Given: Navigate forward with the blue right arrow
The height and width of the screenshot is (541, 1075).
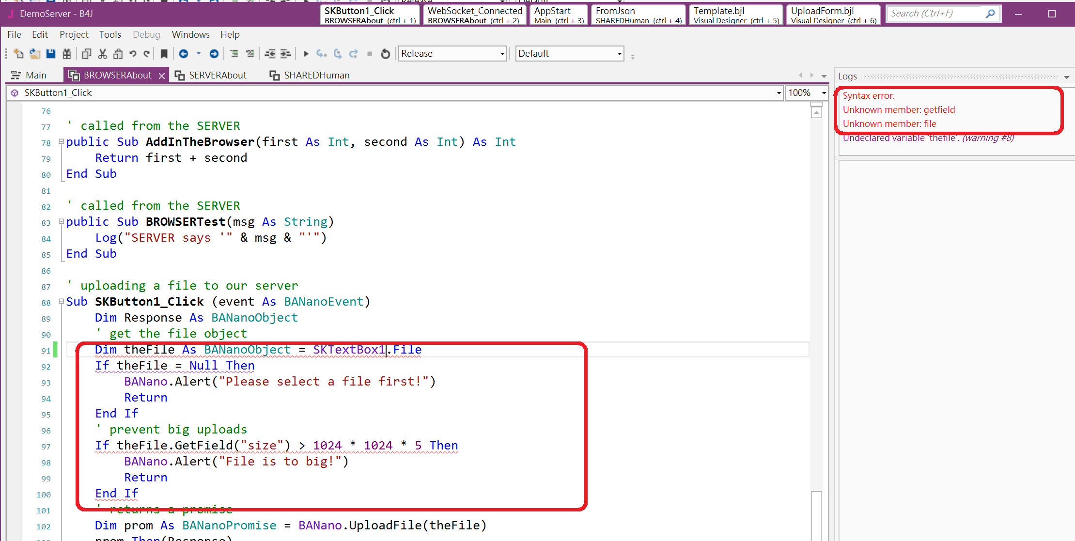Looking at the screenshot, I should coord(214,54).
